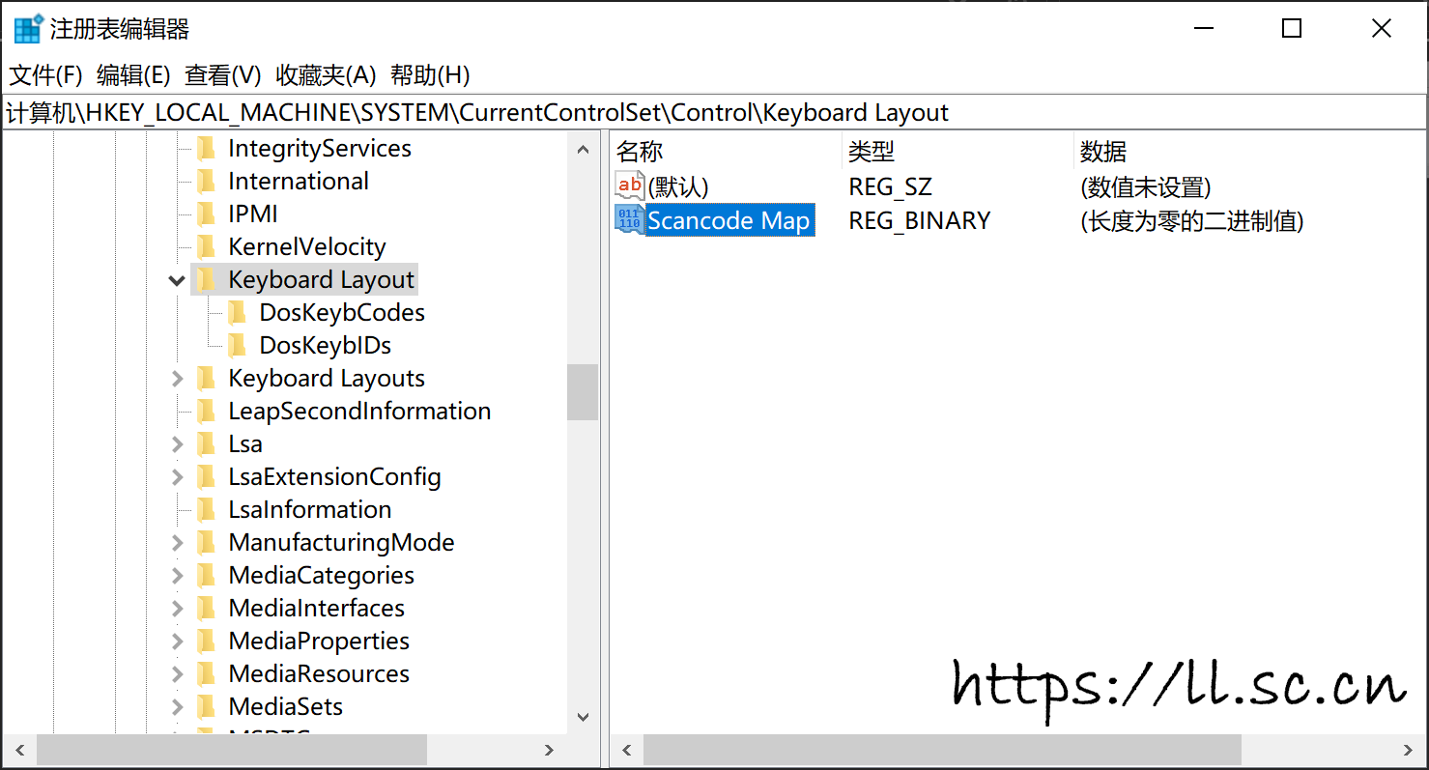Open the 收藏夹(A) favorites menu
This screenshot has height=770, width=1429.
326,75
